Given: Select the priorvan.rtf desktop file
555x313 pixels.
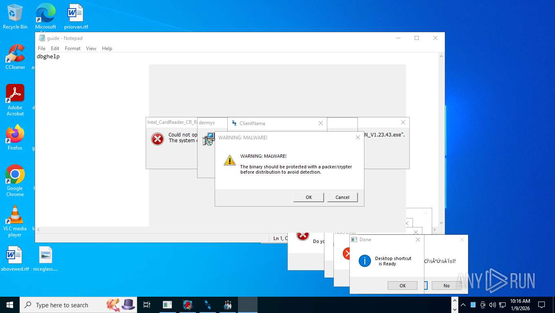Looking at the screenshot, I should [76, 17].
